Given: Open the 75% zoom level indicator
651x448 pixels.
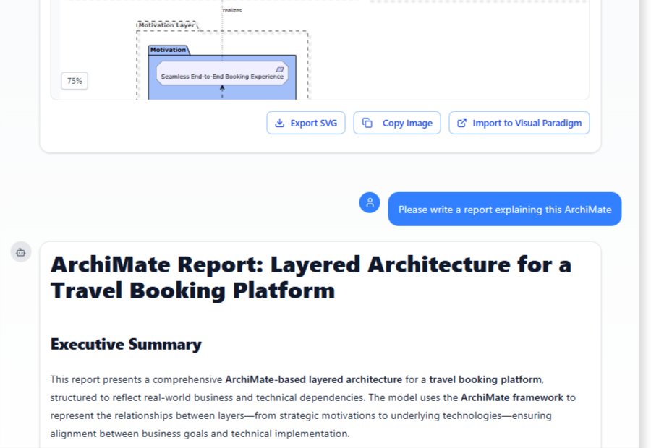Looking at the screenshot, I should [x=75, y=81].
